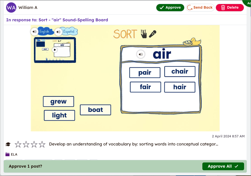Click Approve All in the green bar
The height and width of the screenshot is (176, 251).
[x=223, y=166]
